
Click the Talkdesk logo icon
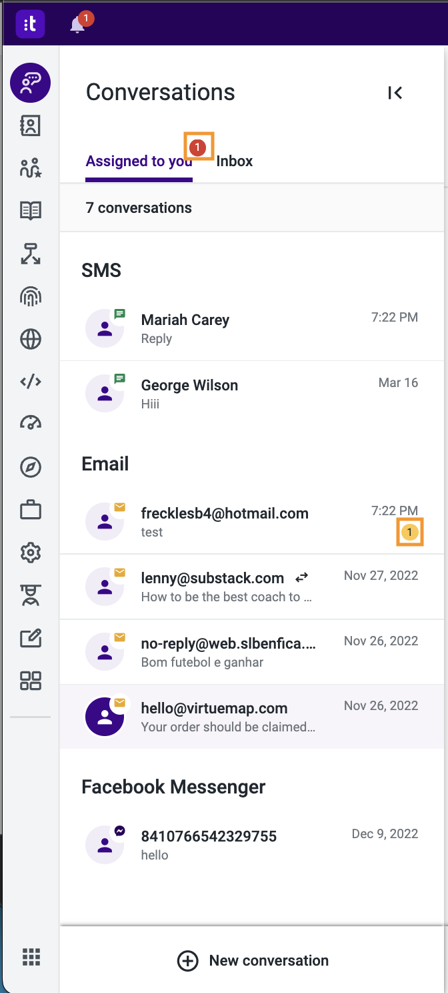[x=30, y=24]
